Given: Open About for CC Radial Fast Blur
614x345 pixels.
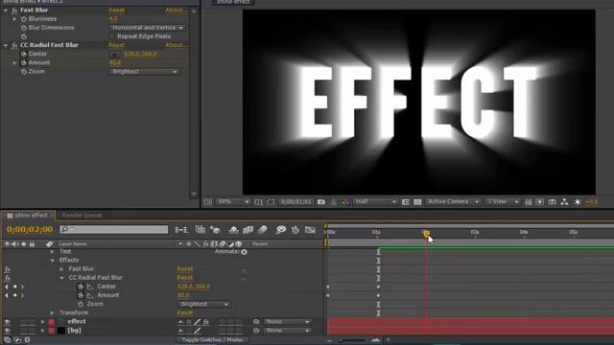Looking at the screenshot, I should point(176,45).
